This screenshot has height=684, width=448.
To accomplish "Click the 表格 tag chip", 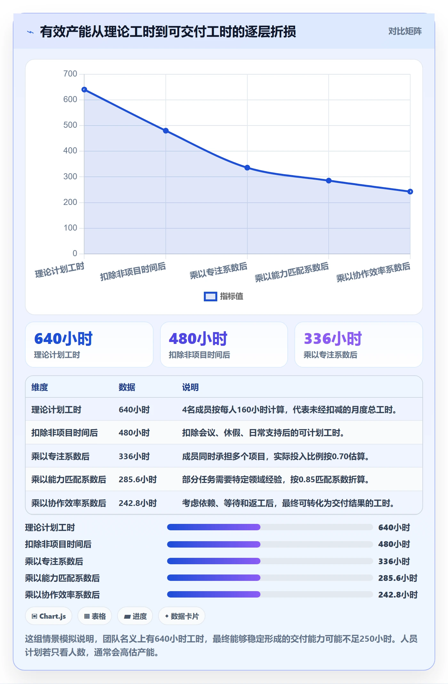I will tap(95, 616).
